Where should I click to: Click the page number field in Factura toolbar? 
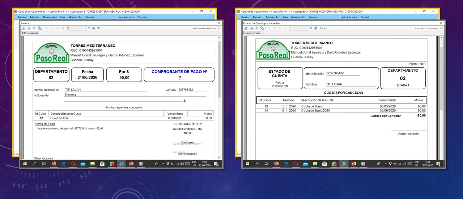[x=77, y=28]
